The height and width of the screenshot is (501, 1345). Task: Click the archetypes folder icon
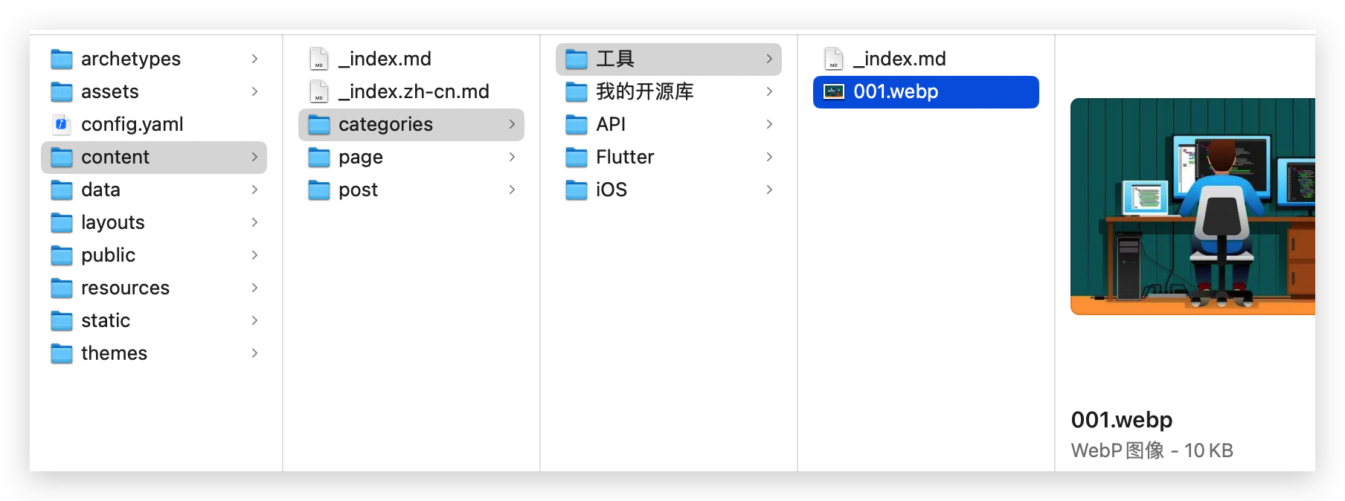62,59
